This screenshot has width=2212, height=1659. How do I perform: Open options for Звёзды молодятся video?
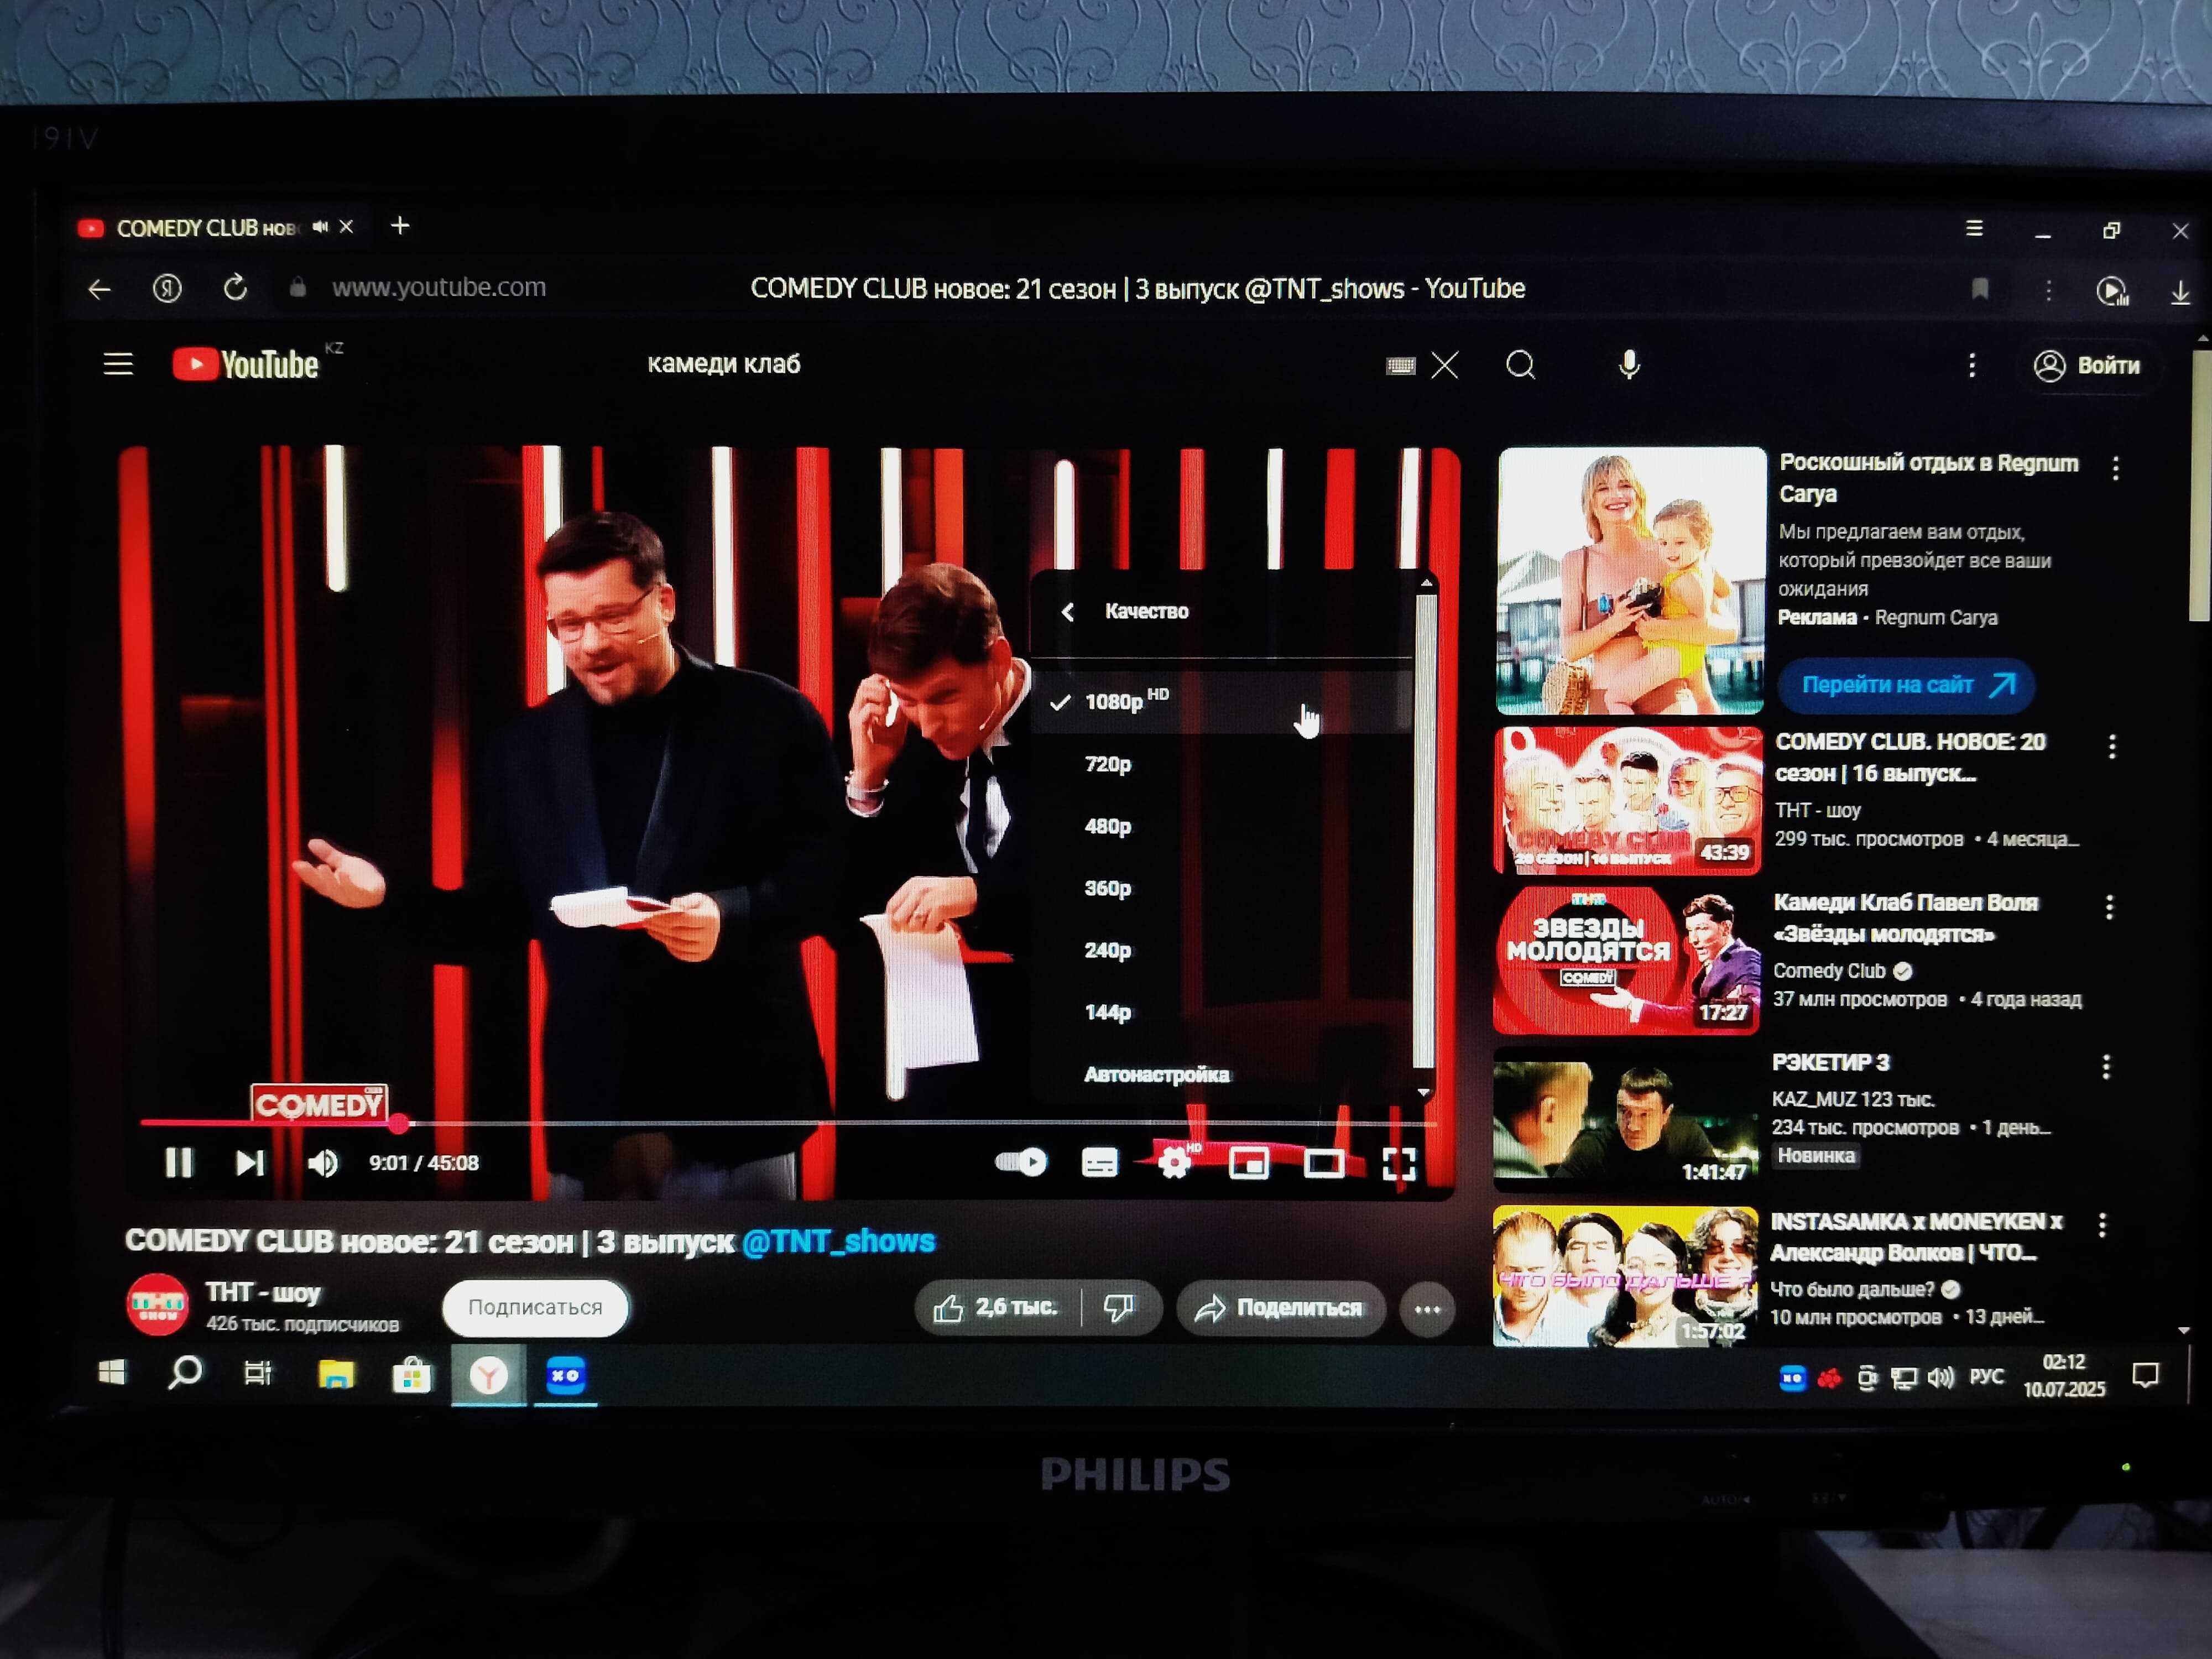[2109, 907]
